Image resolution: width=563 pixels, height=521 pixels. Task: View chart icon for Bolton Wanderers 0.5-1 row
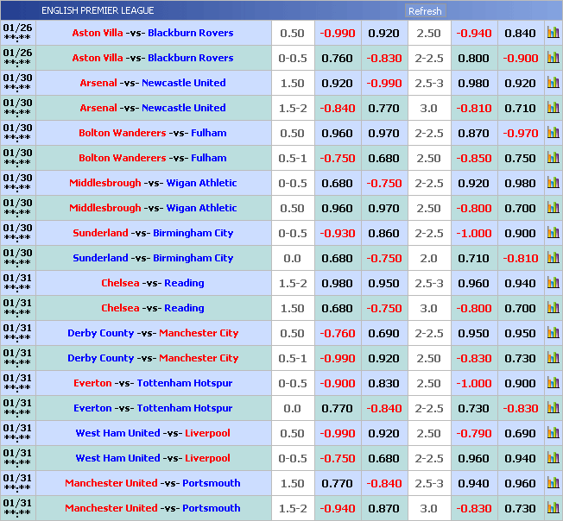(553, 158)
